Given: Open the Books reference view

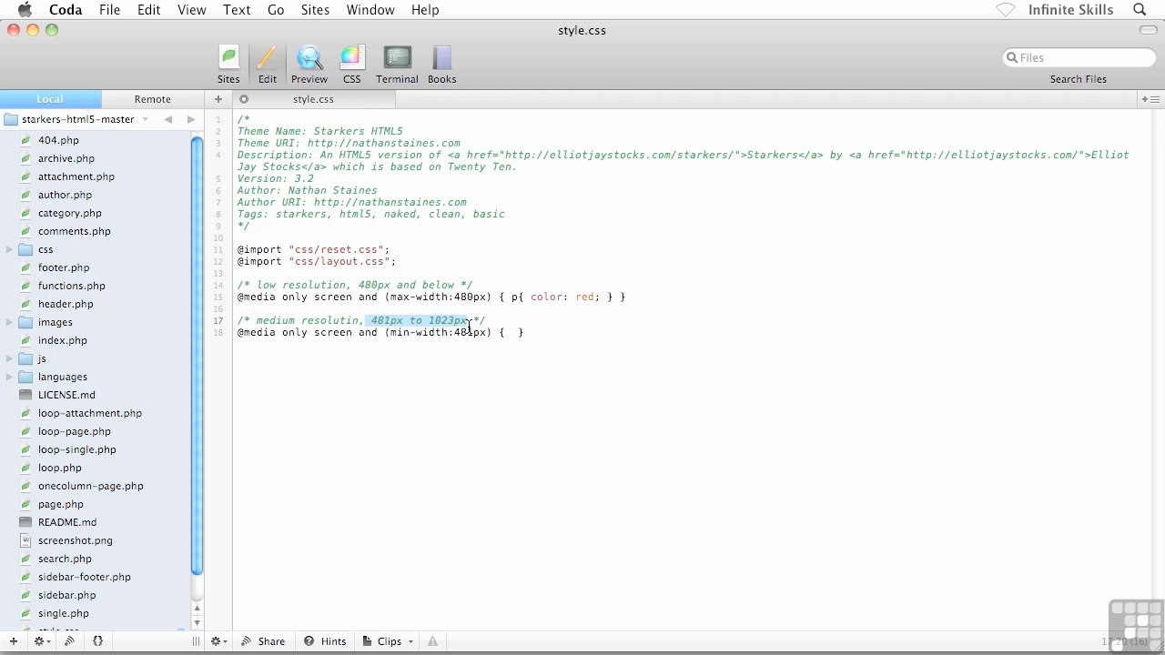Looking at the screenshot, I should pyautogui.click(x=441, y=65).
